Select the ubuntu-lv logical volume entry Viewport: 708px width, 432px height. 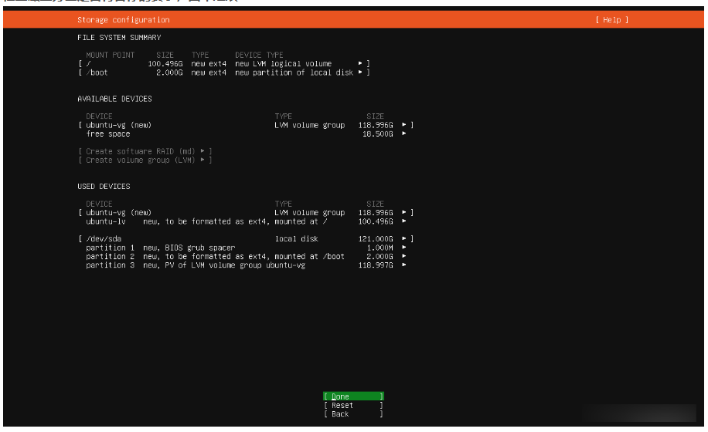coord(107,221)
